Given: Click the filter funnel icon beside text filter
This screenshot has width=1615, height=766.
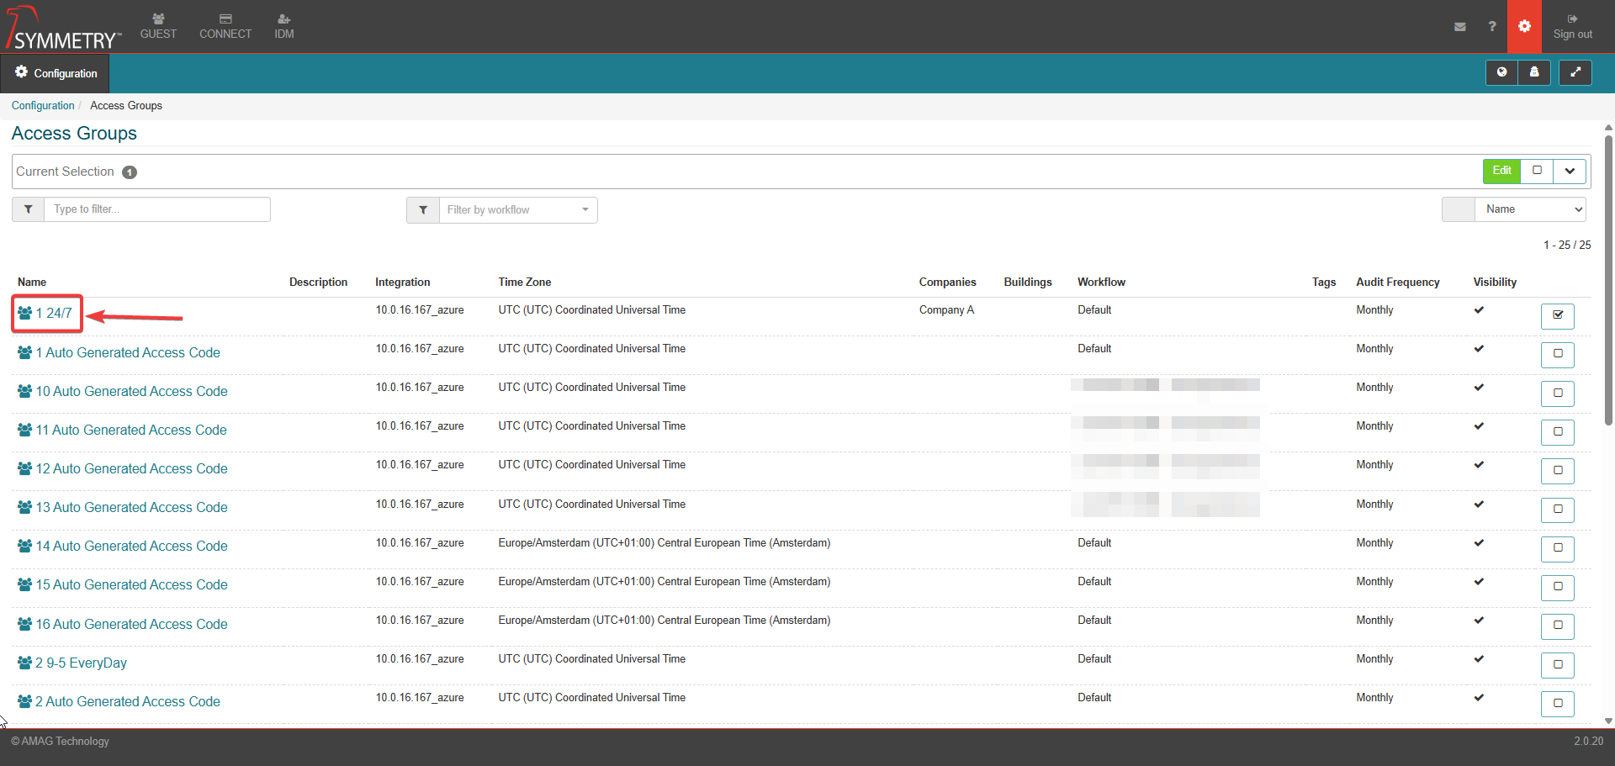Looking at the screenshot, I should coord(28,209).
